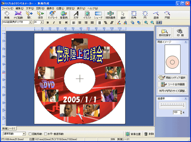This screenshot has width=191, height=142.
Task: Center align the text
Action: [80, 23]
